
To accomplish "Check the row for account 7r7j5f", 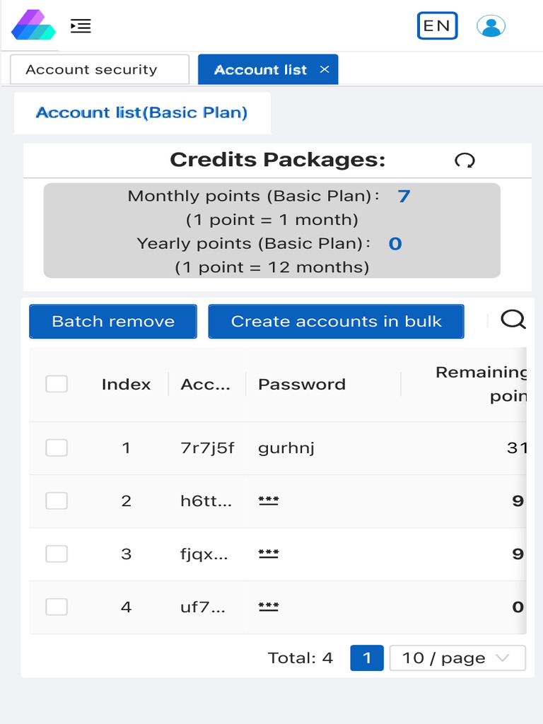I will coord(57,448).
